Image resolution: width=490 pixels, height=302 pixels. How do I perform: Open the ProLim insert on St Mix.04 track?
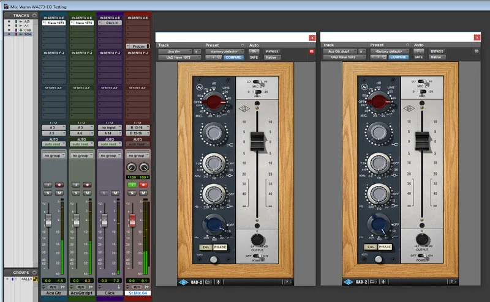(138, 46)
